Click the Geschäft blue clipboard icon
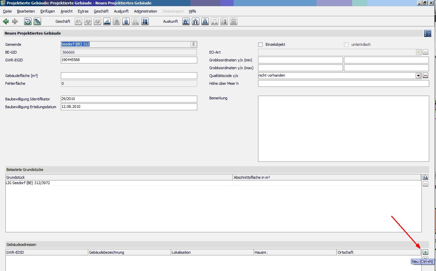This screenshot has width=436, height=271. tap(126, 22)
